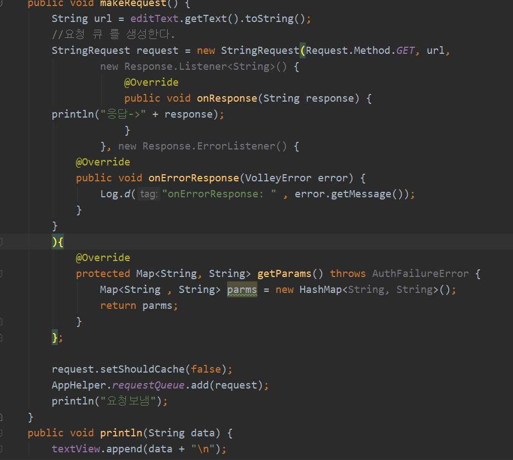
Task: Click the VolleyError parameter type
Action: click(278, 178)
